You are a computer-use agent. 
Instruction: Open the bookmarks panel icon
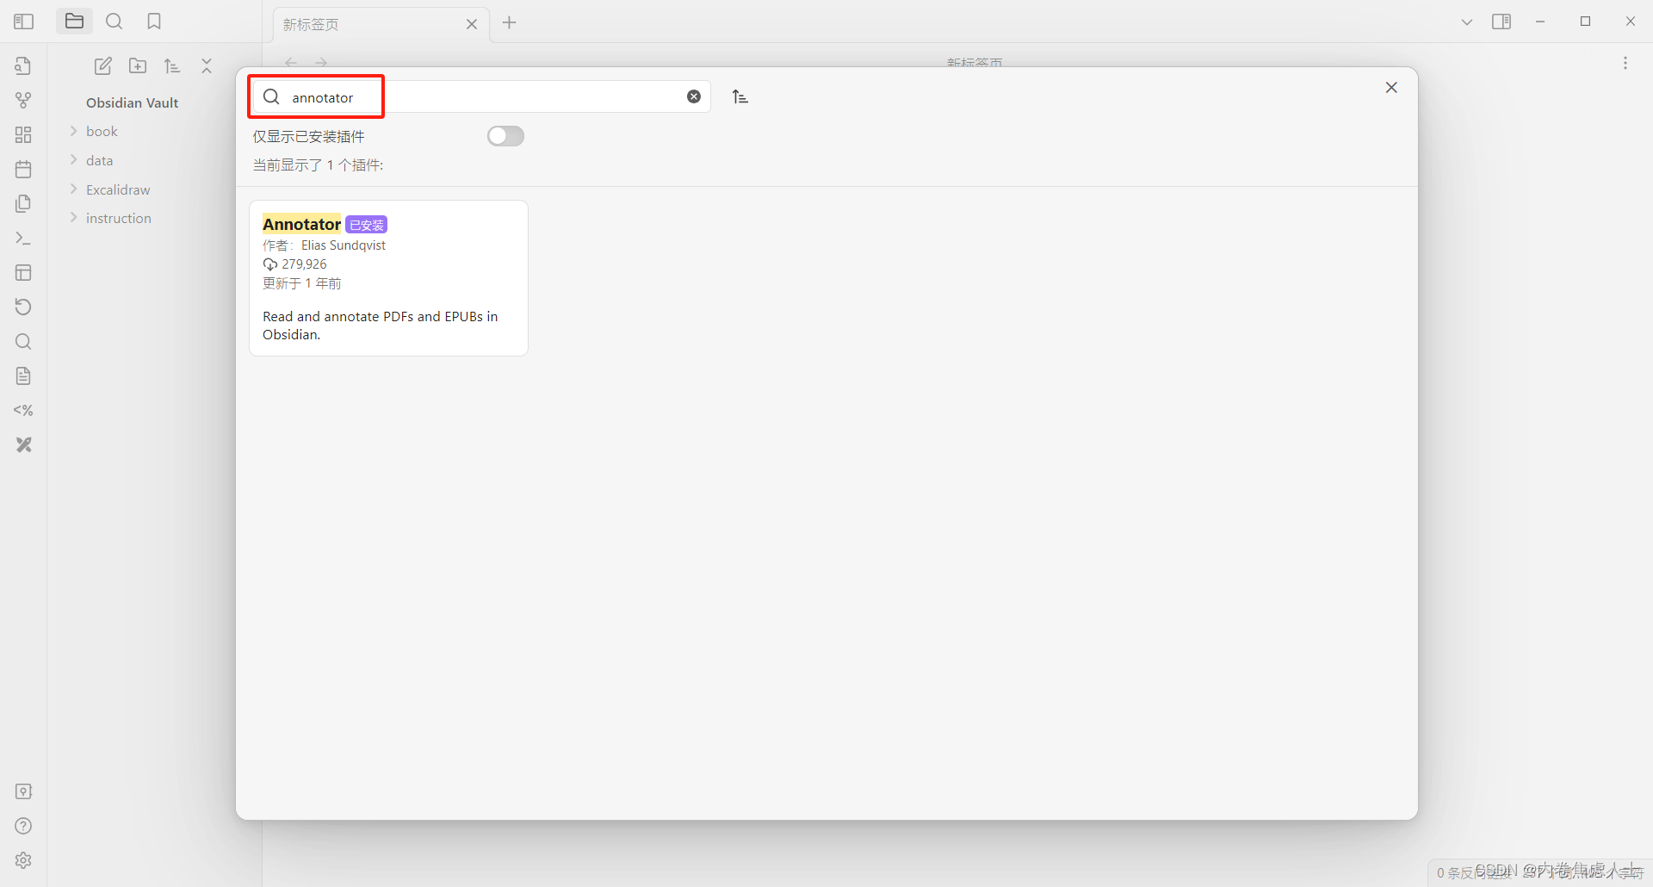154,21
